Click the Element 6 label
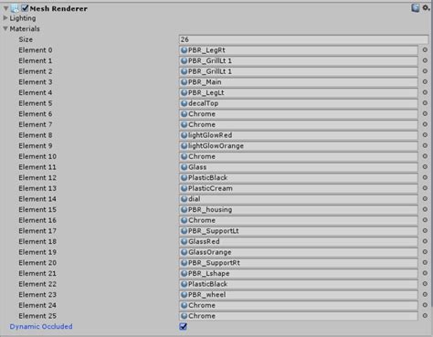Screen dimensions: 433x337 point(36,114)
